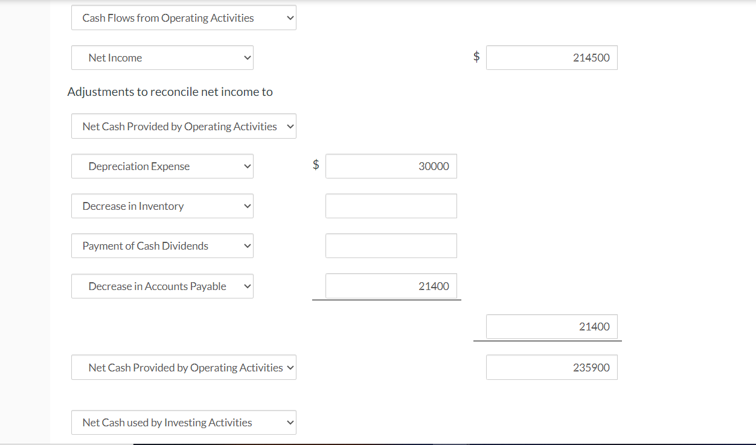This screenshot has width=756, height=445.
Task: Click the 30000 Depreciation Expense amount field
Action: click(391, 166)
